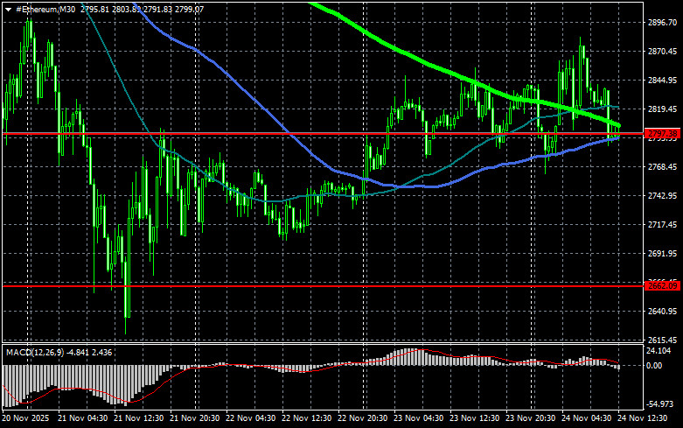Click the 23 Nov 20:30 time label
Image resolution: width=683 pixels, height=428 pixels.
(x=531, y=418)
